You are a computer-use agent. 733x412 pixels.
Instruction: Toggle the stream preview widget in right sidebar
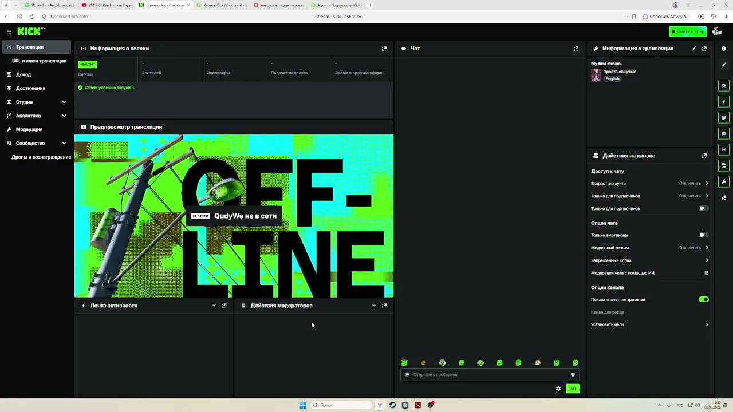[724, 86]
